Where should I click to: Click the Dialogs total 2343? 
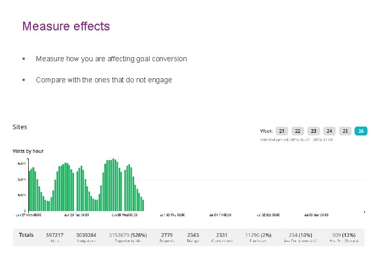point(193,235)
